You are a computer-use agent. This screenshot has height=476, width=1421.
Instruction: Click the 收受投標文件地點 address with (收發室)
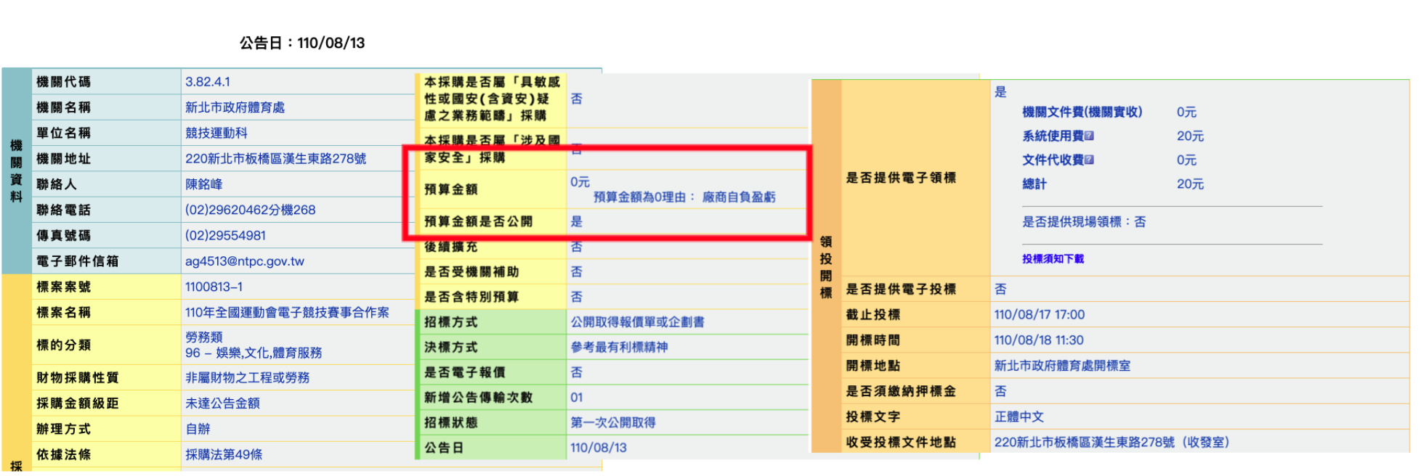coord(1112,442)
